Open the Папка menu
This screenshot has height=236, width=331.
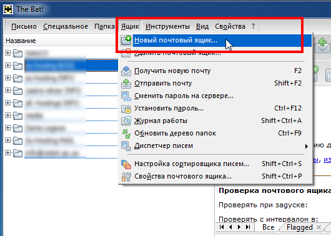tap(104, 26)
